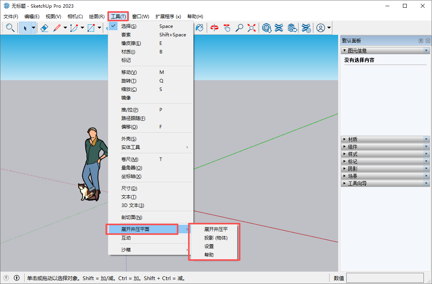Open the Select tool dropdown arrow
The height and width of the screenshot is (284, 432).
(x=33, y=28)
